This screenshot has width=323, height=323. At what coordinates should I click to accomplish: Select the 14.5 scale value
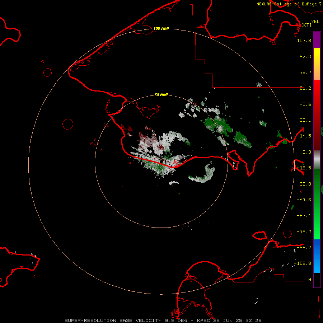pos(305,136)
